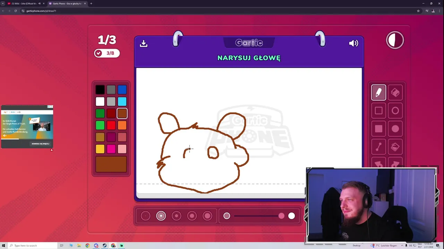Pick the yellow color swatch
The height and width of the screenshot is (249, 444).
(x=100, y=149)
